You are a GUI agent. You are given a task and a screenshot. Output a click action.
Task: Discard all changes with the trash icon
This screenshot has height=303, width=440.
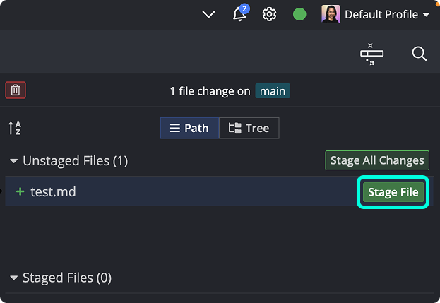tap(16, 90)
